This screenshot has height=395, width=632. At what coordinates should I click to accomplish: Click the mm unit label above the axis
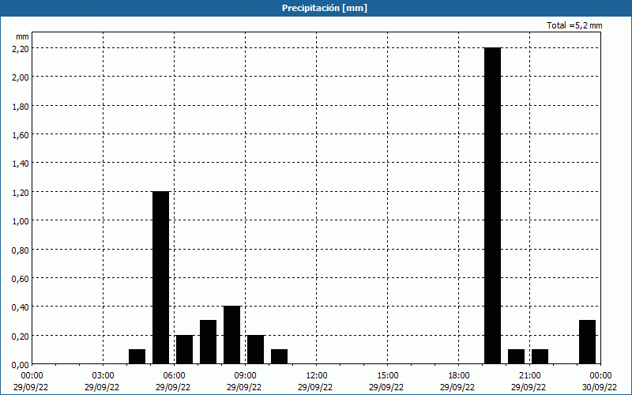point(22,36)
